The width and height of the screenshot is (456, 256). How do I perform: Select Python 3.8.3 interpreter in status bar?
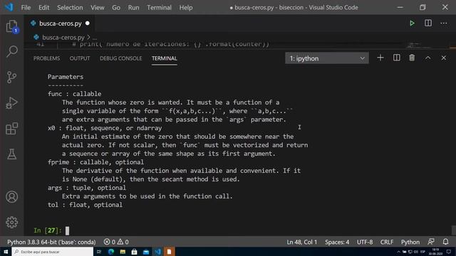pos(51,242)
